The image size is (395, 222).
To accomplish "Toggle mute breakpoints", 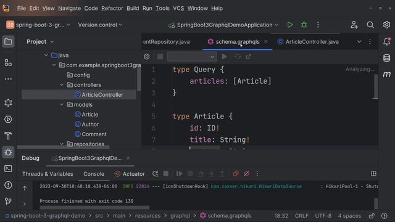I will 246,174.
